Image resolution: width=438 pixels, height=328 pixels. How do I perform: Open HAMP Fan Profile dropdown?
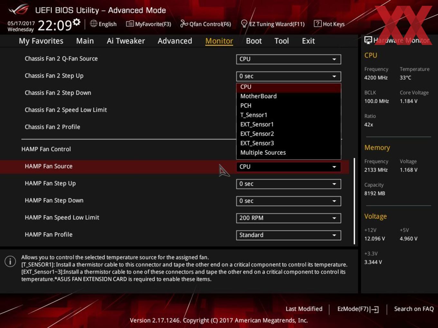point(289,235)
